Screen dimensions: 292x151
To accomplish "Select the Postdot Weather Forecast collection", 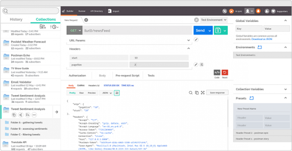I will pos(30,45).
